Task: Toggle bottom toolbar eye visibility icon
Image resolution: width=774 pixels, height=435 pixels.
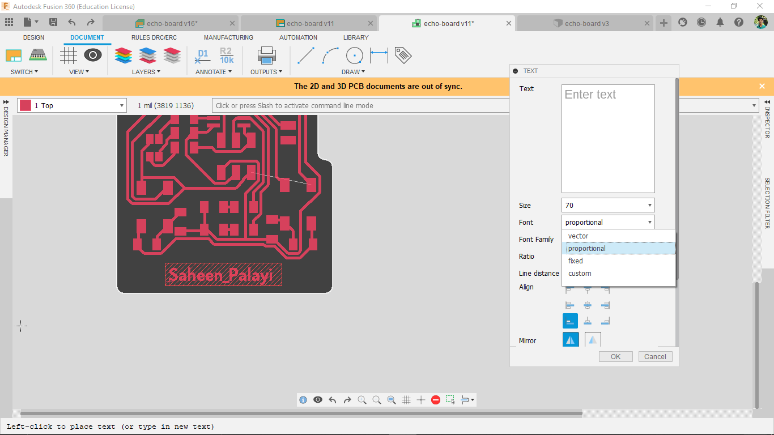Action: (318, 400)
